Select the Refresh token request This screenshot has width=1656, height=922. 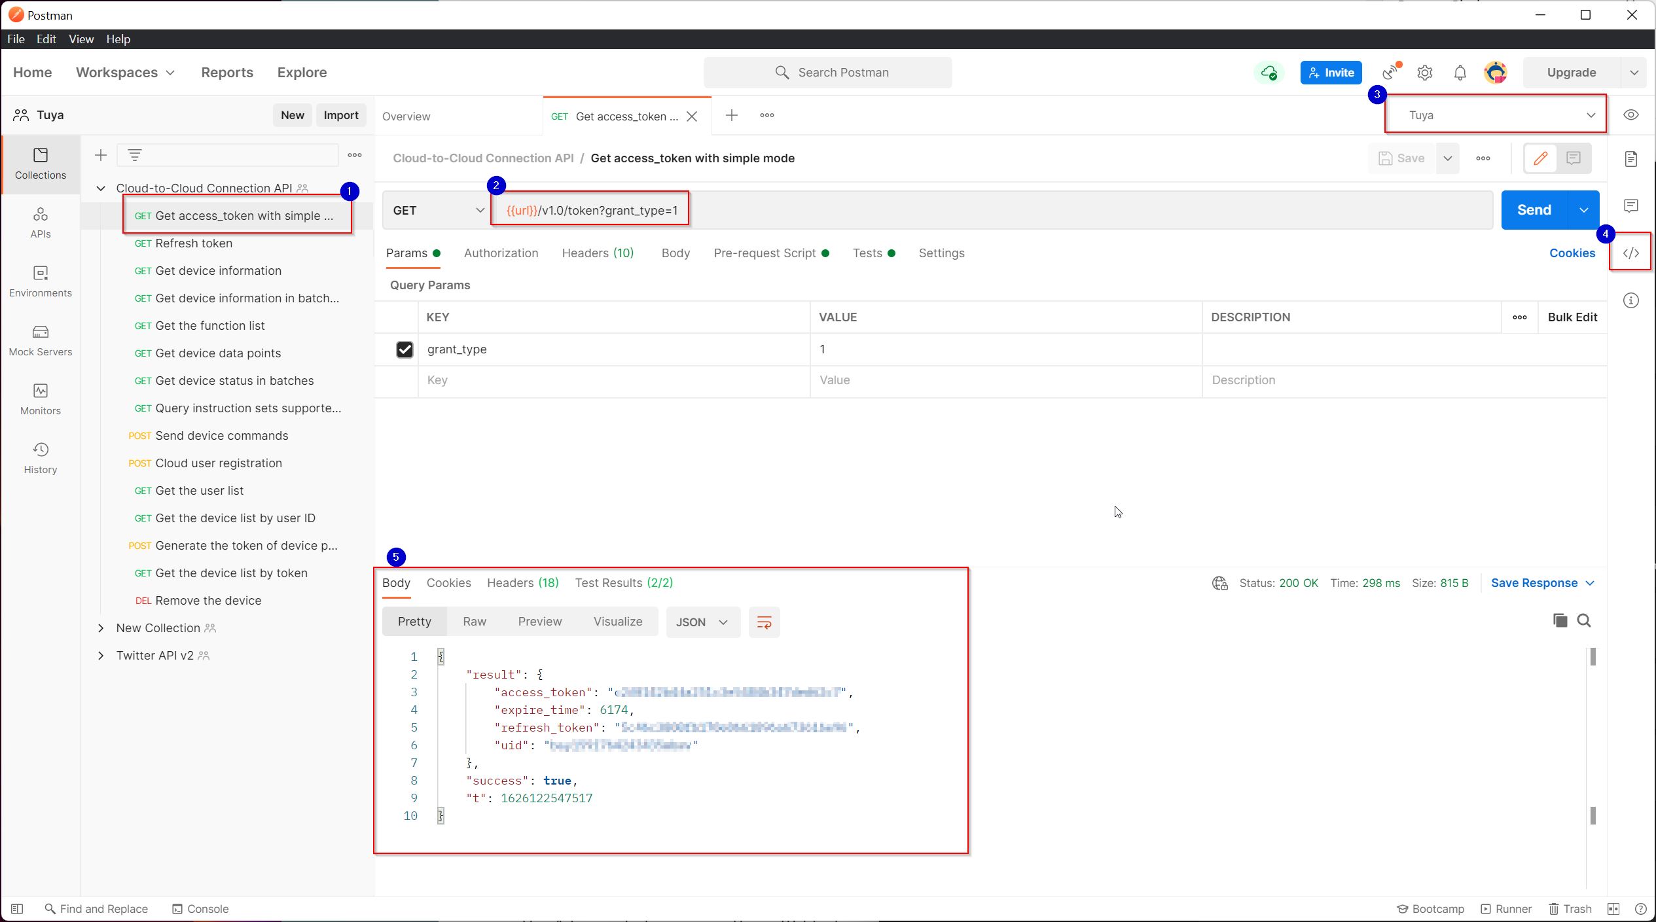tap(194, 243)
